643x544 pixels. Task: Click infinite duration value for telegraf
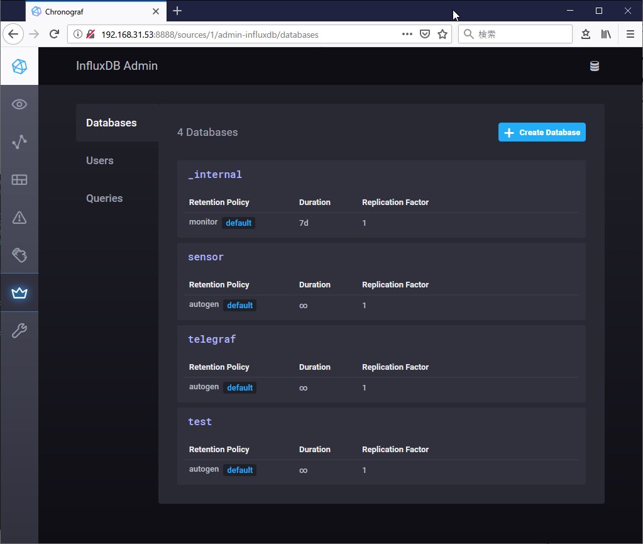click(303, 388)
